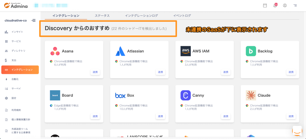Collapse sidebar with toggle next to cloudnative-co

pos(34,21)
